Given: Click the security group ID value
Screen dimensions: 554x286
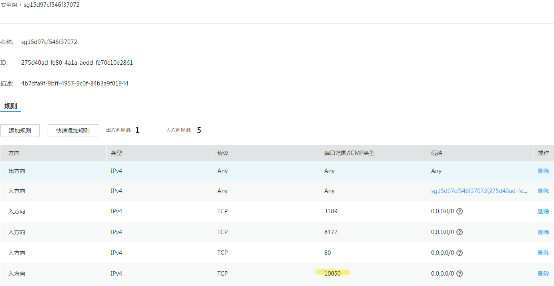Looking at the screenshot, I should coord(77,63).
